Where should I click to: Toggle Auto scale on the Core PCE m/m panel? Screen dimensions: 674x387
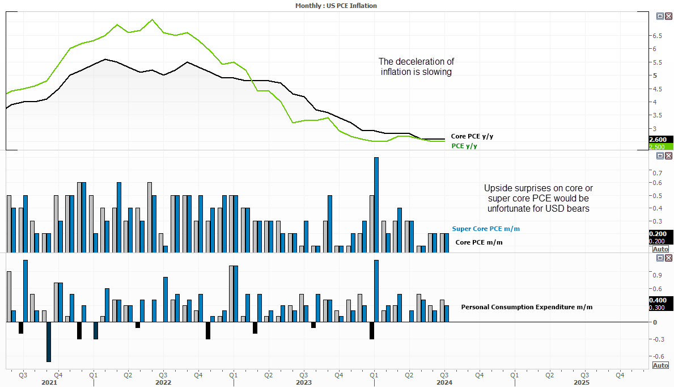(661, 249)
